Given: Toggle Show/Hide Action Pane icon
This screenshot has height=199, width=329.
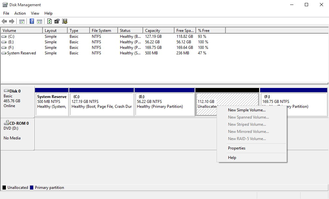Looking at the screenshot, I should (40, 21).
